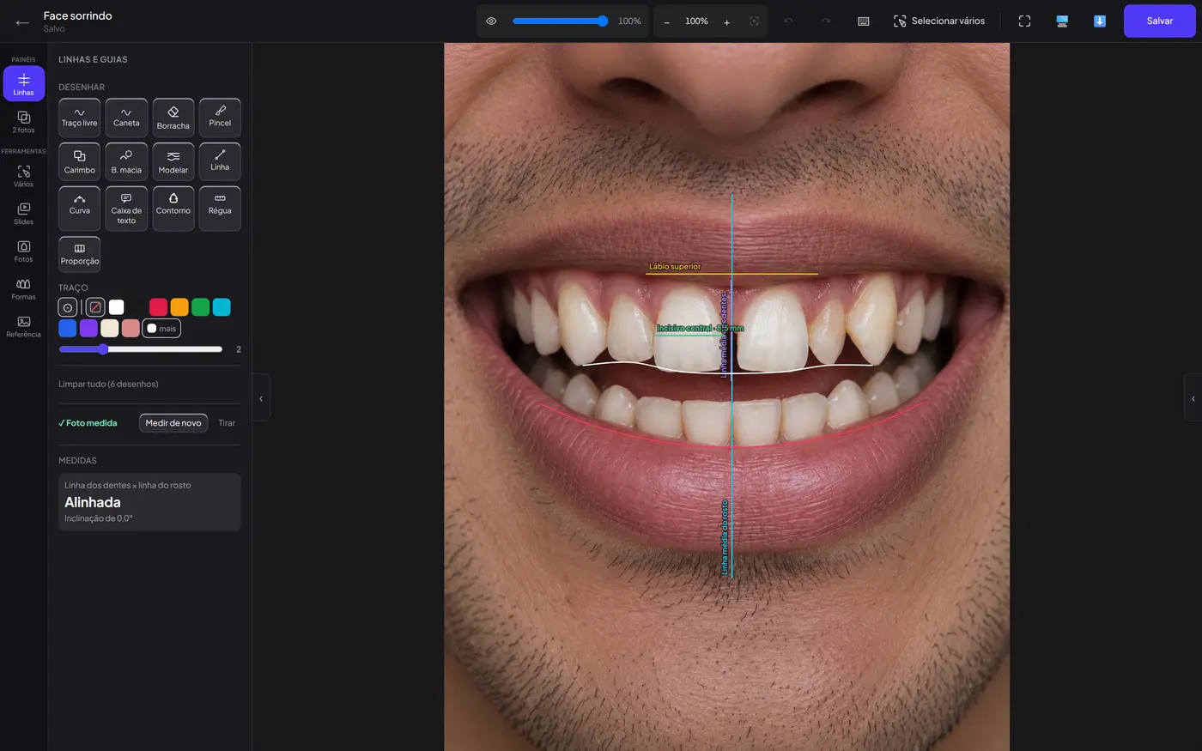
Task: Select the Carimbo stamp tool
Action: pyautogui.click(x=79, y=161)
